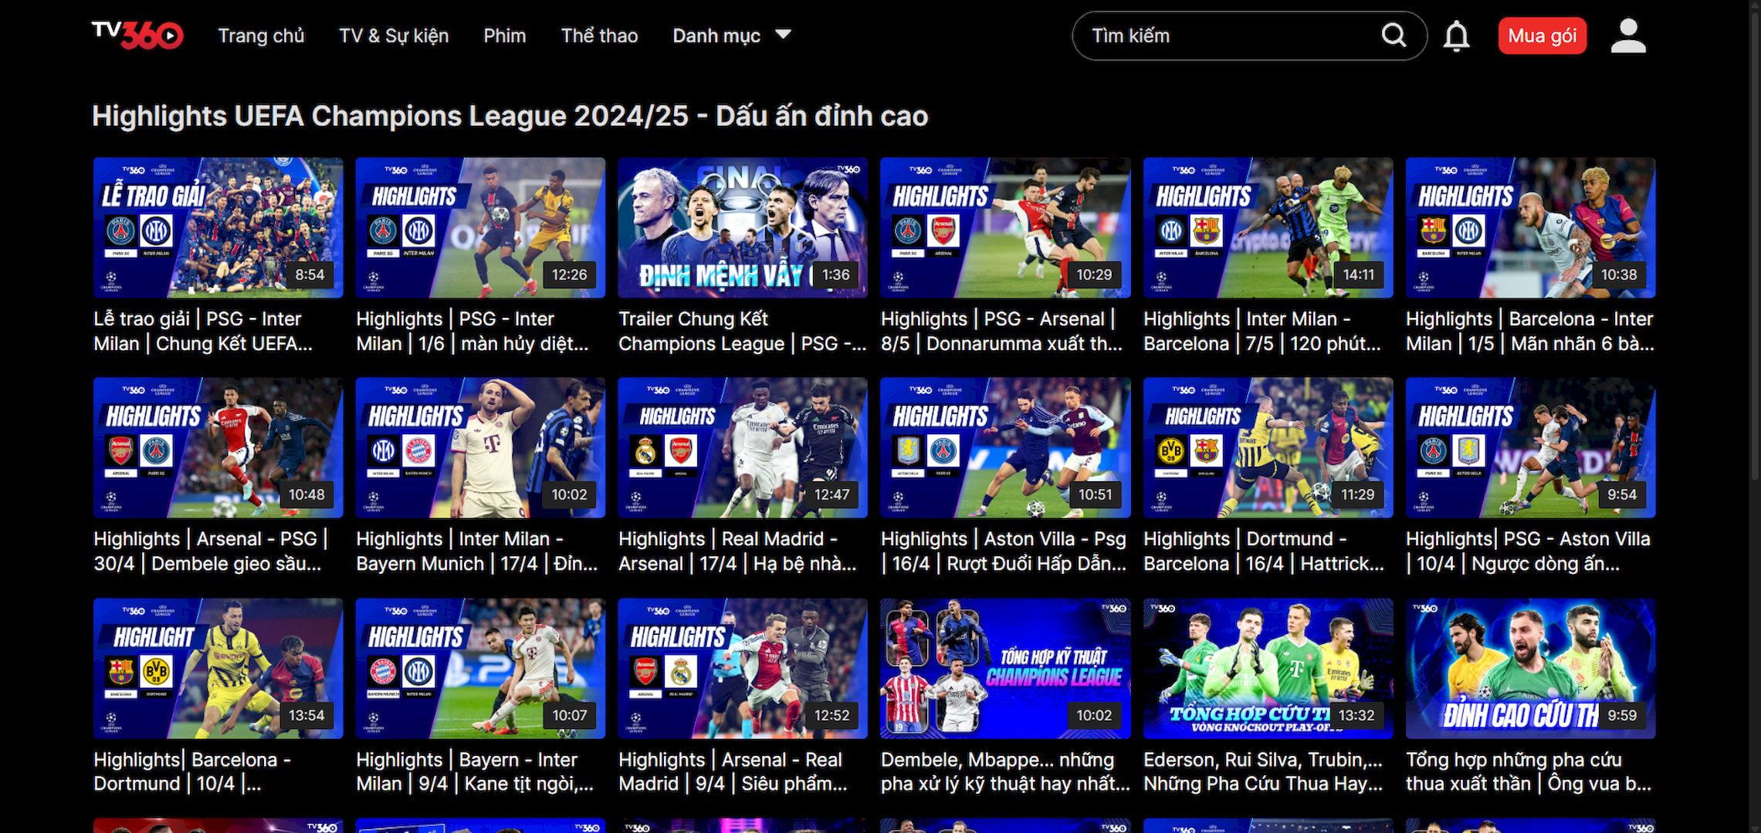Image resolution: width=1761 pixels, height=833 pixels.
Task: Click the Highlights UEFA Champions League 2024/25 heading
Action: pyautogui.click(x=510, y=116)
